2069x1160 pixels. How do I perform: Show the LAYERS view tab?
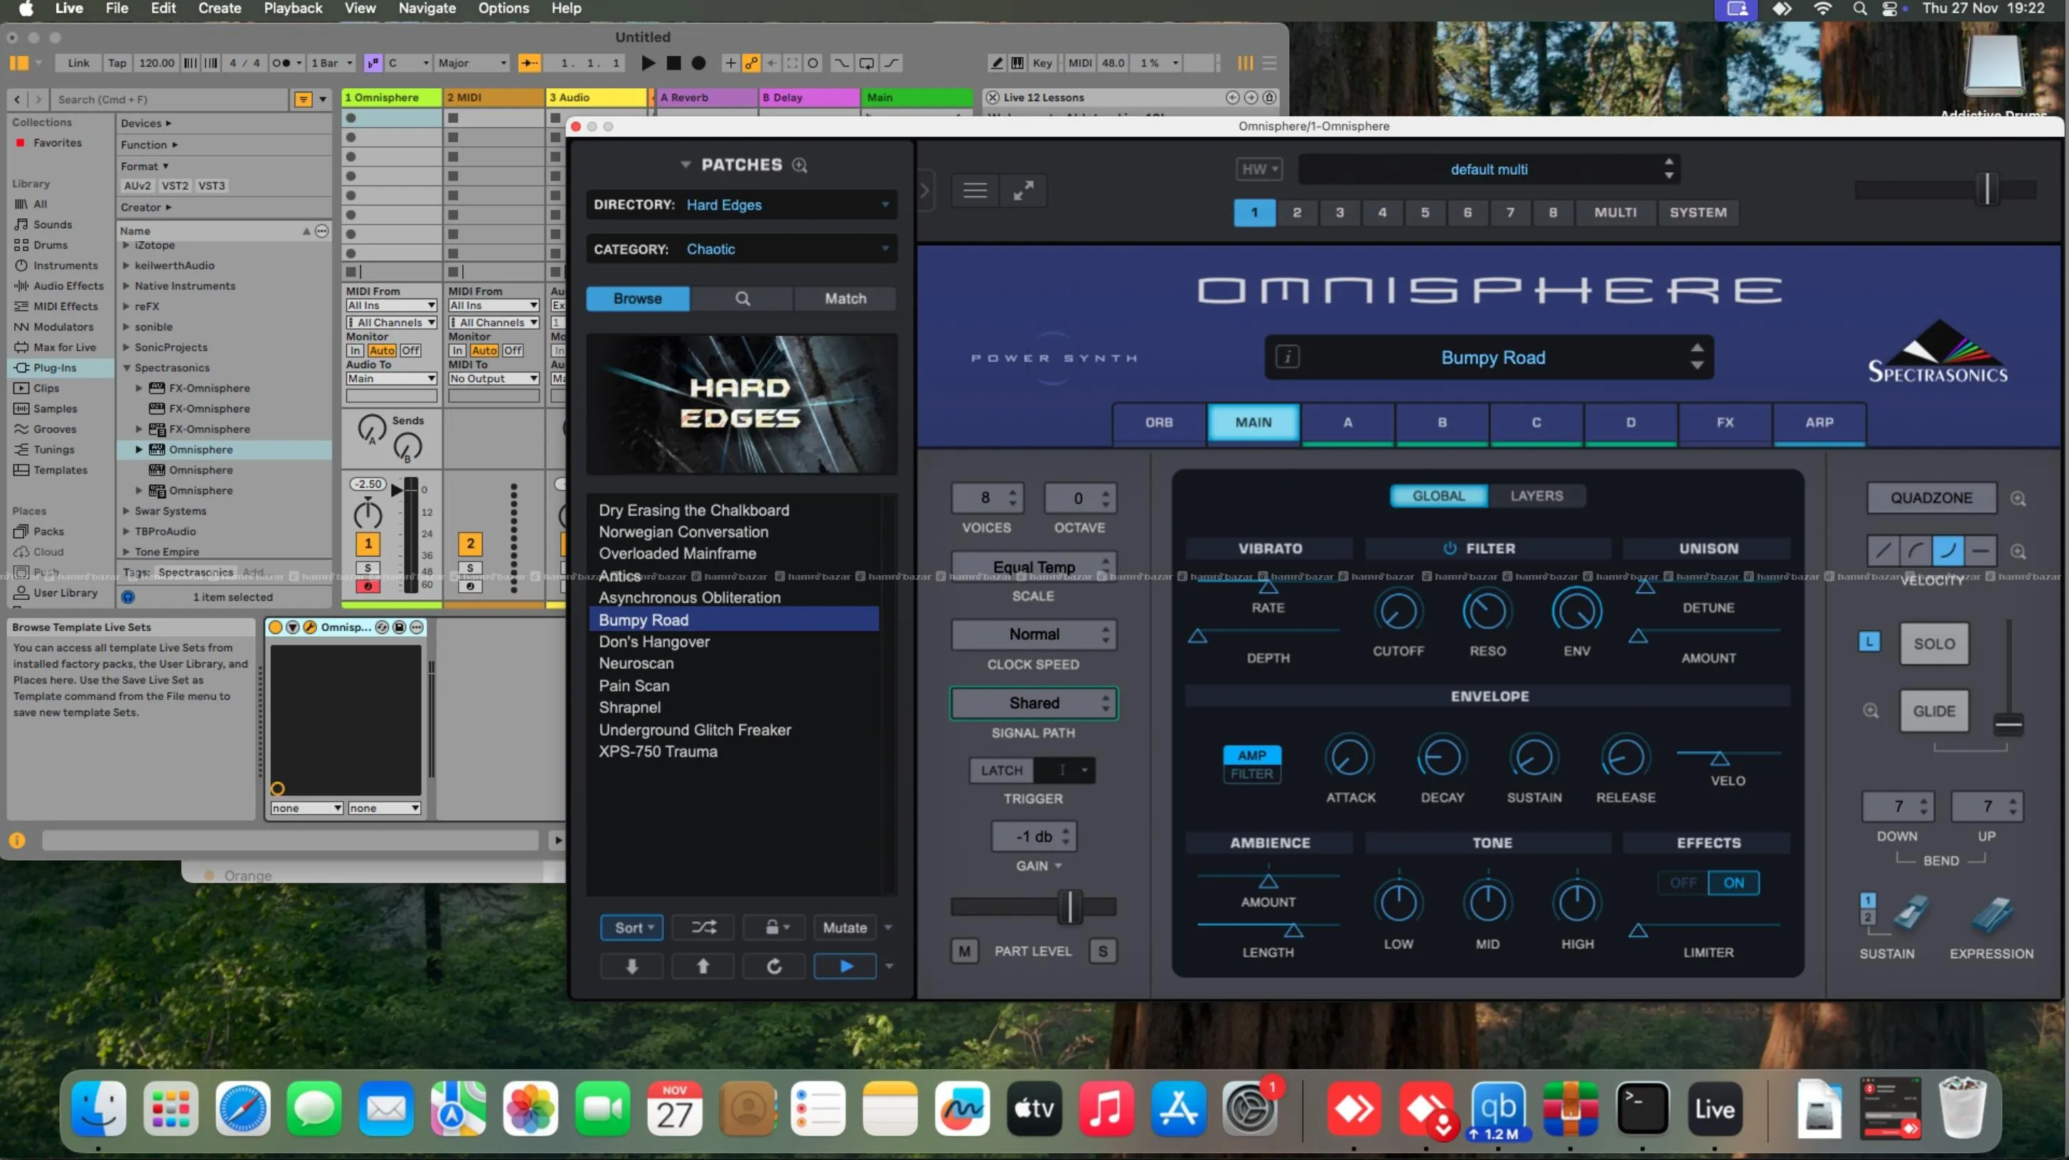click(x=1536, y=496)
